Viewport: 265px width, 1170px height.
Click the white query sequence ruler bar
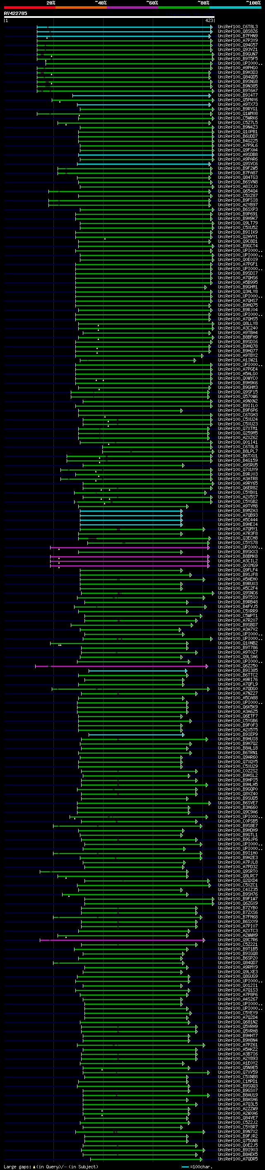coord(109,17)
